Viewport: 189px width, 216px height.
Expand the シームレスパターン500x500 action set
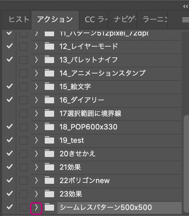click(x=36, y=207)
